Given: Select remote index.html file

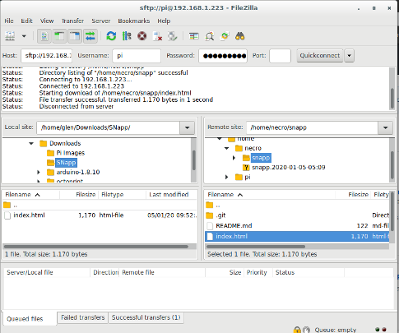Looking at the screenshot, I should 297,236.
